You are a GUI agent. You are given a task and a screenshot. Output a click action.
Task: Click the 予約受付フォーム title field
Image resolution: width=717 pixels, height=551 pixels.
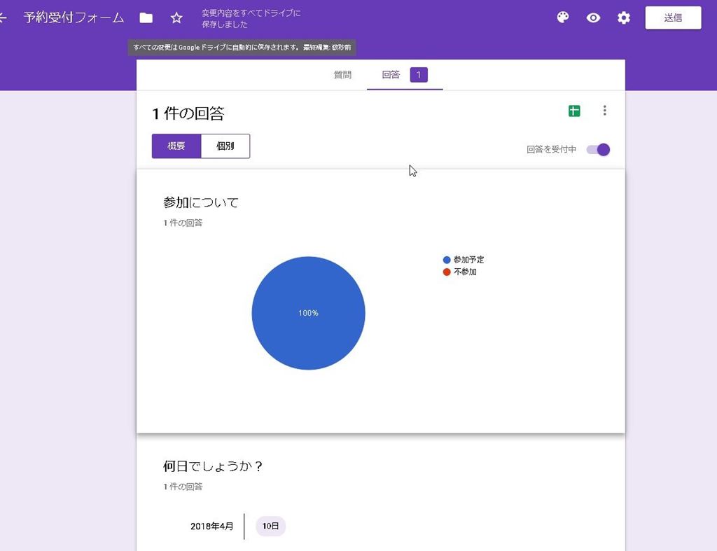click(74, 18)
